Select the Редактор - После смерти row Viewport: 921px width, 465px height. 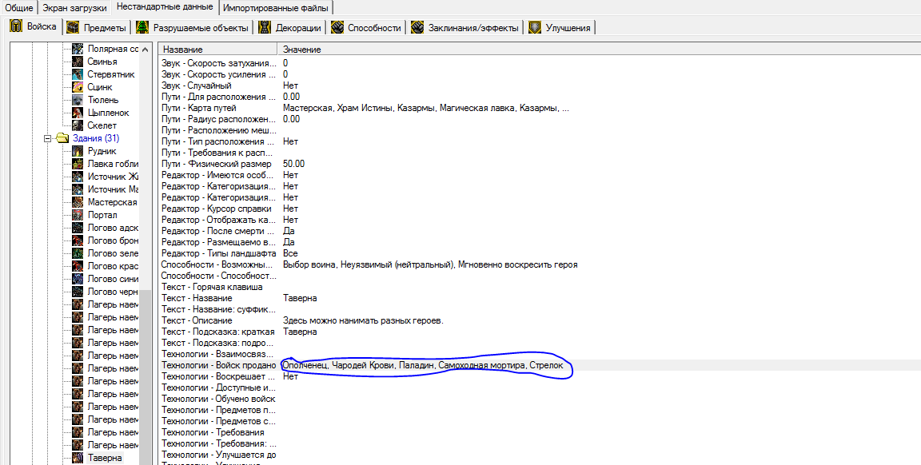tap(540, 231)
